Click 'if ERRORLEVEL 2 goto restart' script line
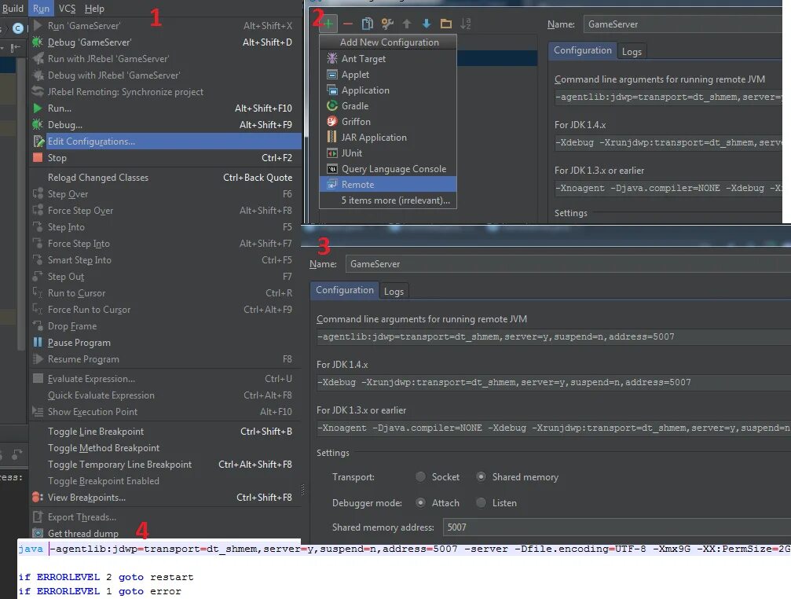The image size is (791, 599). click(x=106, y=577)
